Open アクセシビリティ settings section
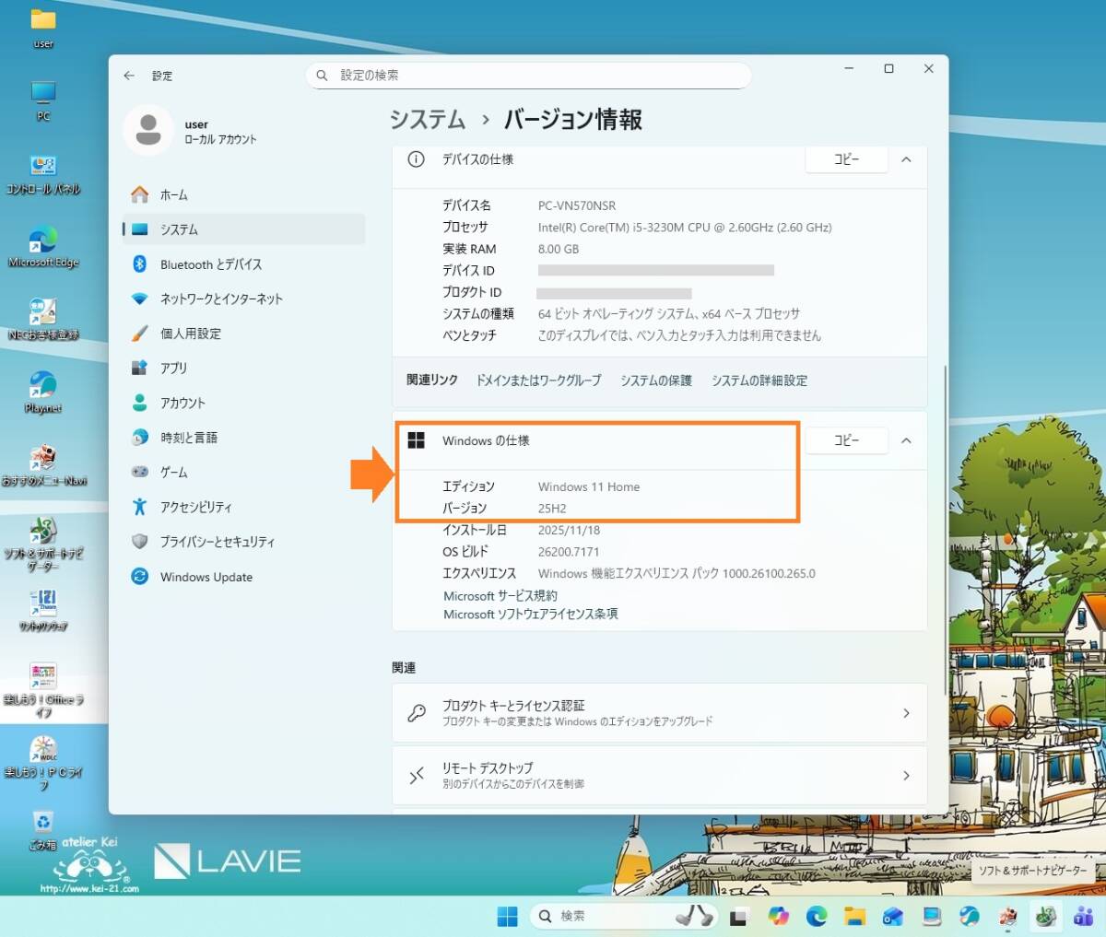Image resolution: width=1106 pixels, height=937 pixels. 244,507
